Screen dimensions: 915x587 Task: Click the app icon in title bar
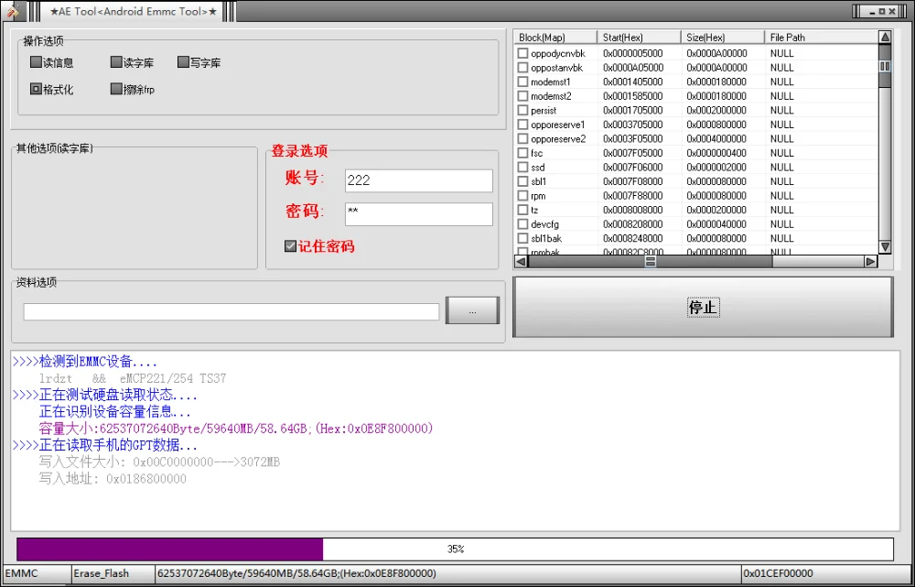click(x=13, y=10)
